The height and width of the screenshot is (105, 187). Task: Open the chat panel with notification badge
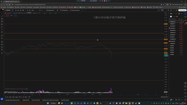pyautogui.click(x=186, y=24)
